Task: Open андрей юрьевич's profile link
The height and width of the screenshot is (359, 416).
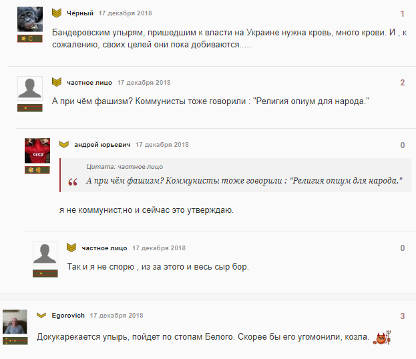Action: (102, 145)
